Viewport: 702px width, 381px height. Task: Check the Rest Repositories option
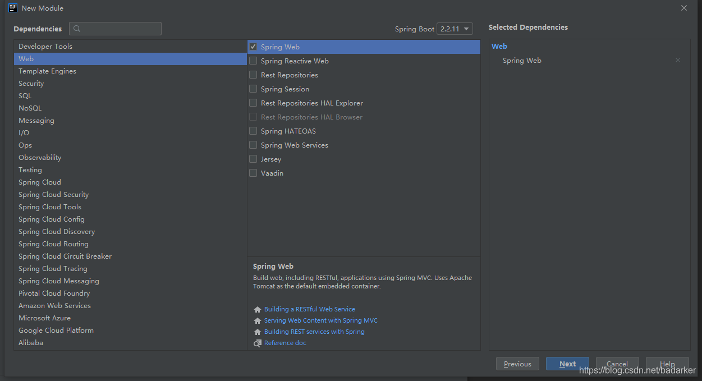tap(253, 75)
